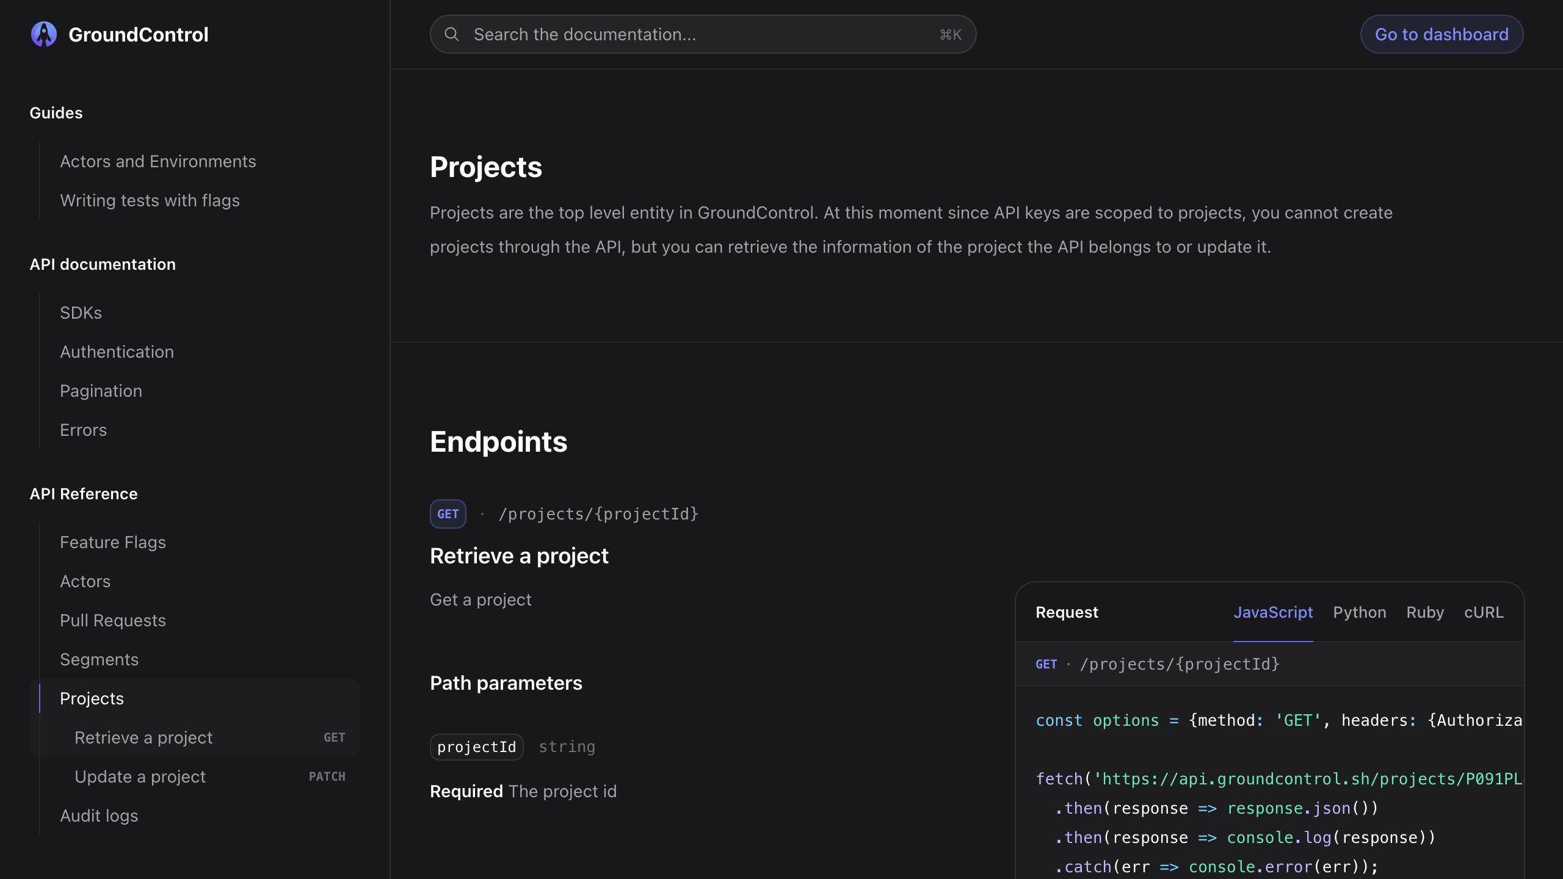1563x879 pixels.
Task: Click the string type label
Action: point(567,747)
